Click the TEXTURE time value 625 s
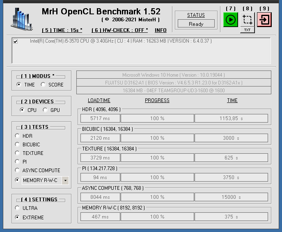 (231, 158)
